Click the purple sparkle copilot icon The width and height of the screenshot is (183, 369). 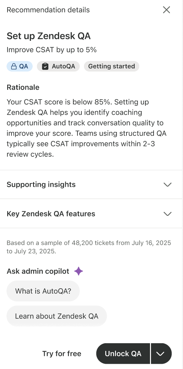click(78, 271)
